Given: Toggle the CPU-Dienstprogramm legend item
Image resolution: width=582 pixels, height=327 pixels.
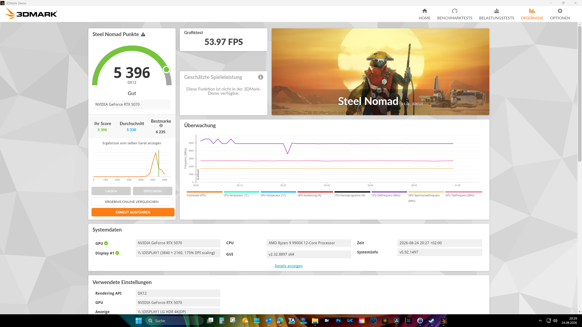Looking at the screenshot, I should pyautogui.click(x=352, y=194).
